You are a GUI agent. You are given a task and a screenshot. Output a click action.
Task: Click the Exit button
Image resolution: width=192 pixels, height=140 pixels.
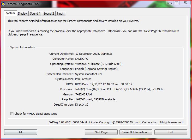171,132
